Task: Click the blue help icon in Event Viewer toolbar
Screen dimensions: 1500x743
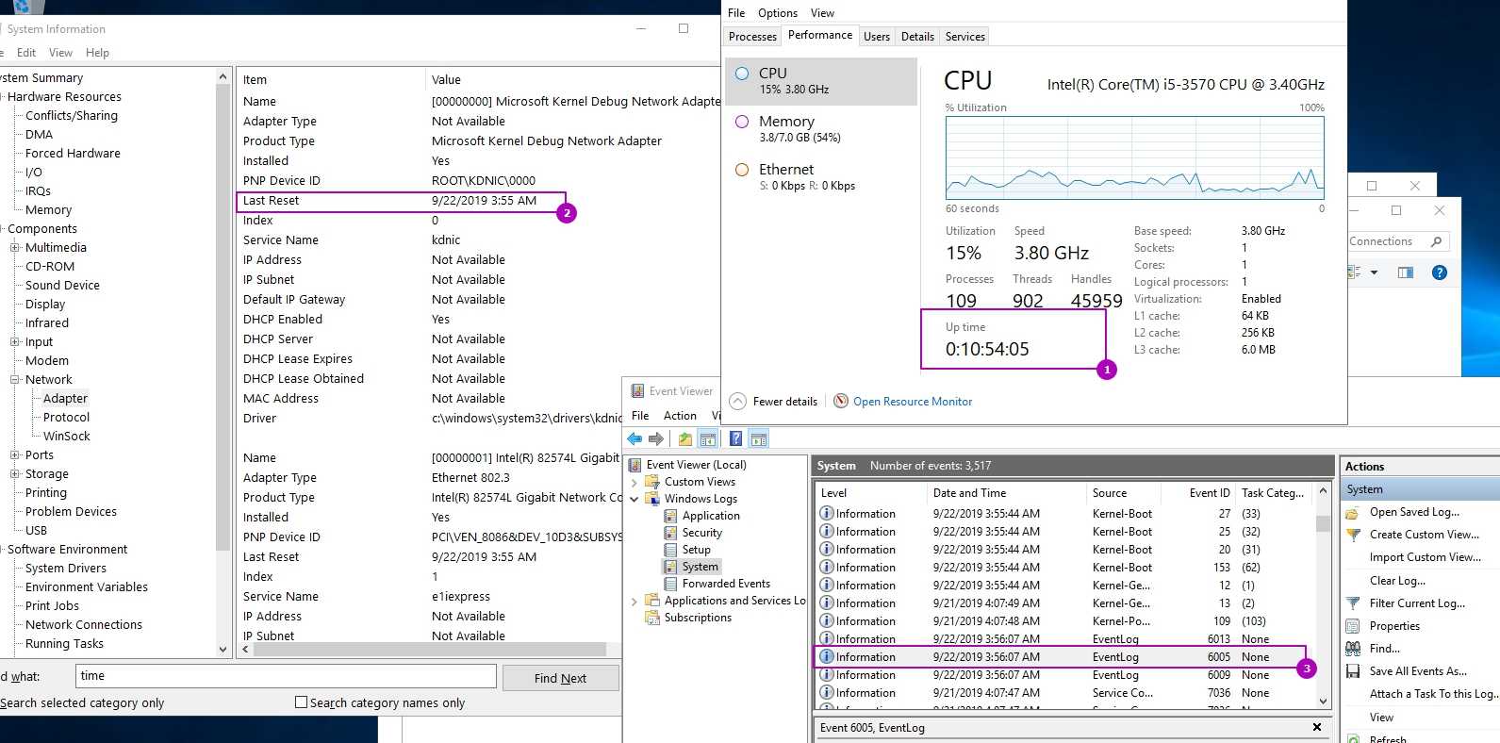Action: coord(735,438)
